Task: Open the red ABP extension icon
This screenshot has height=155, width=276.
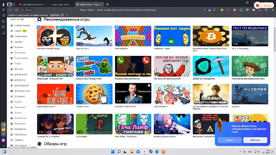Action: [x=234, y=10]
